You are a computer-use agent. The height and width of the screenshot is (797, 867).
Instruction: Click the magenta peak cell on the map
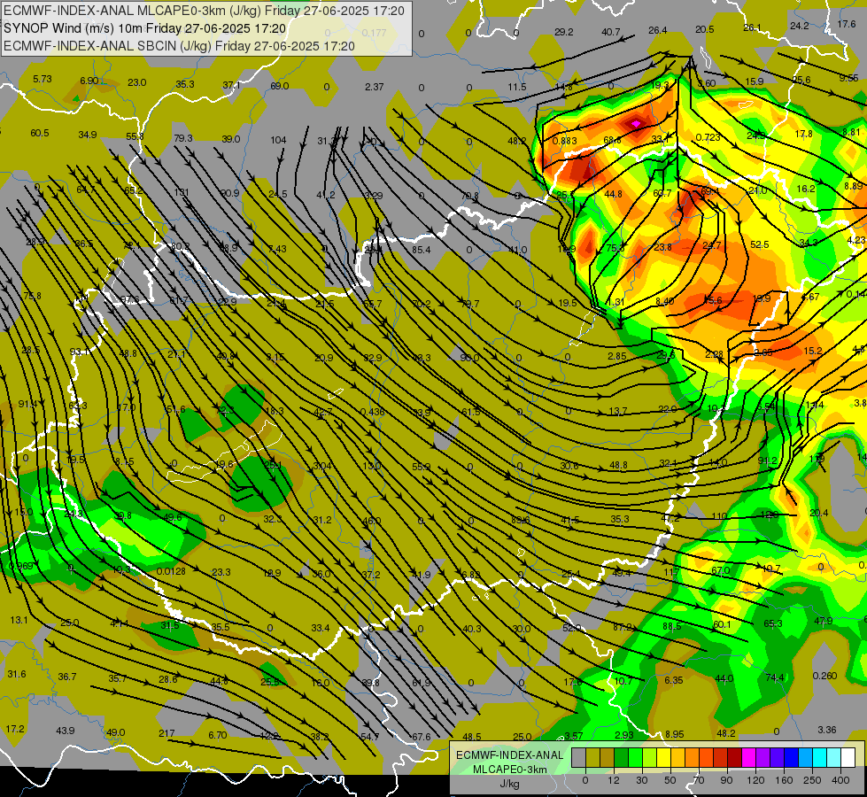(x=636, y=124)
